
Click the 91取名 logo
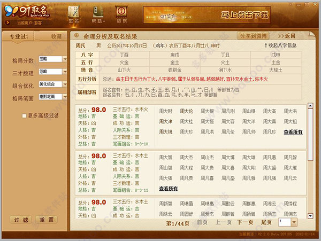27,11
